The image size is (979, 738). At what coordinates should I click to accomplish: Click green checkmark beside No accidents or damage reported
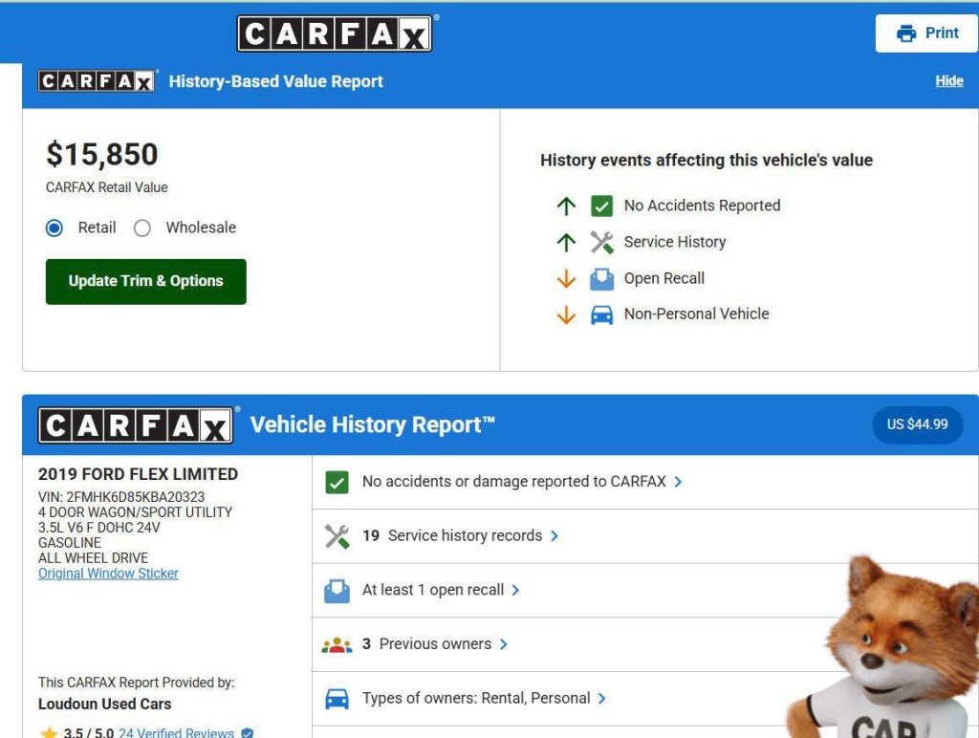[337, 482]
